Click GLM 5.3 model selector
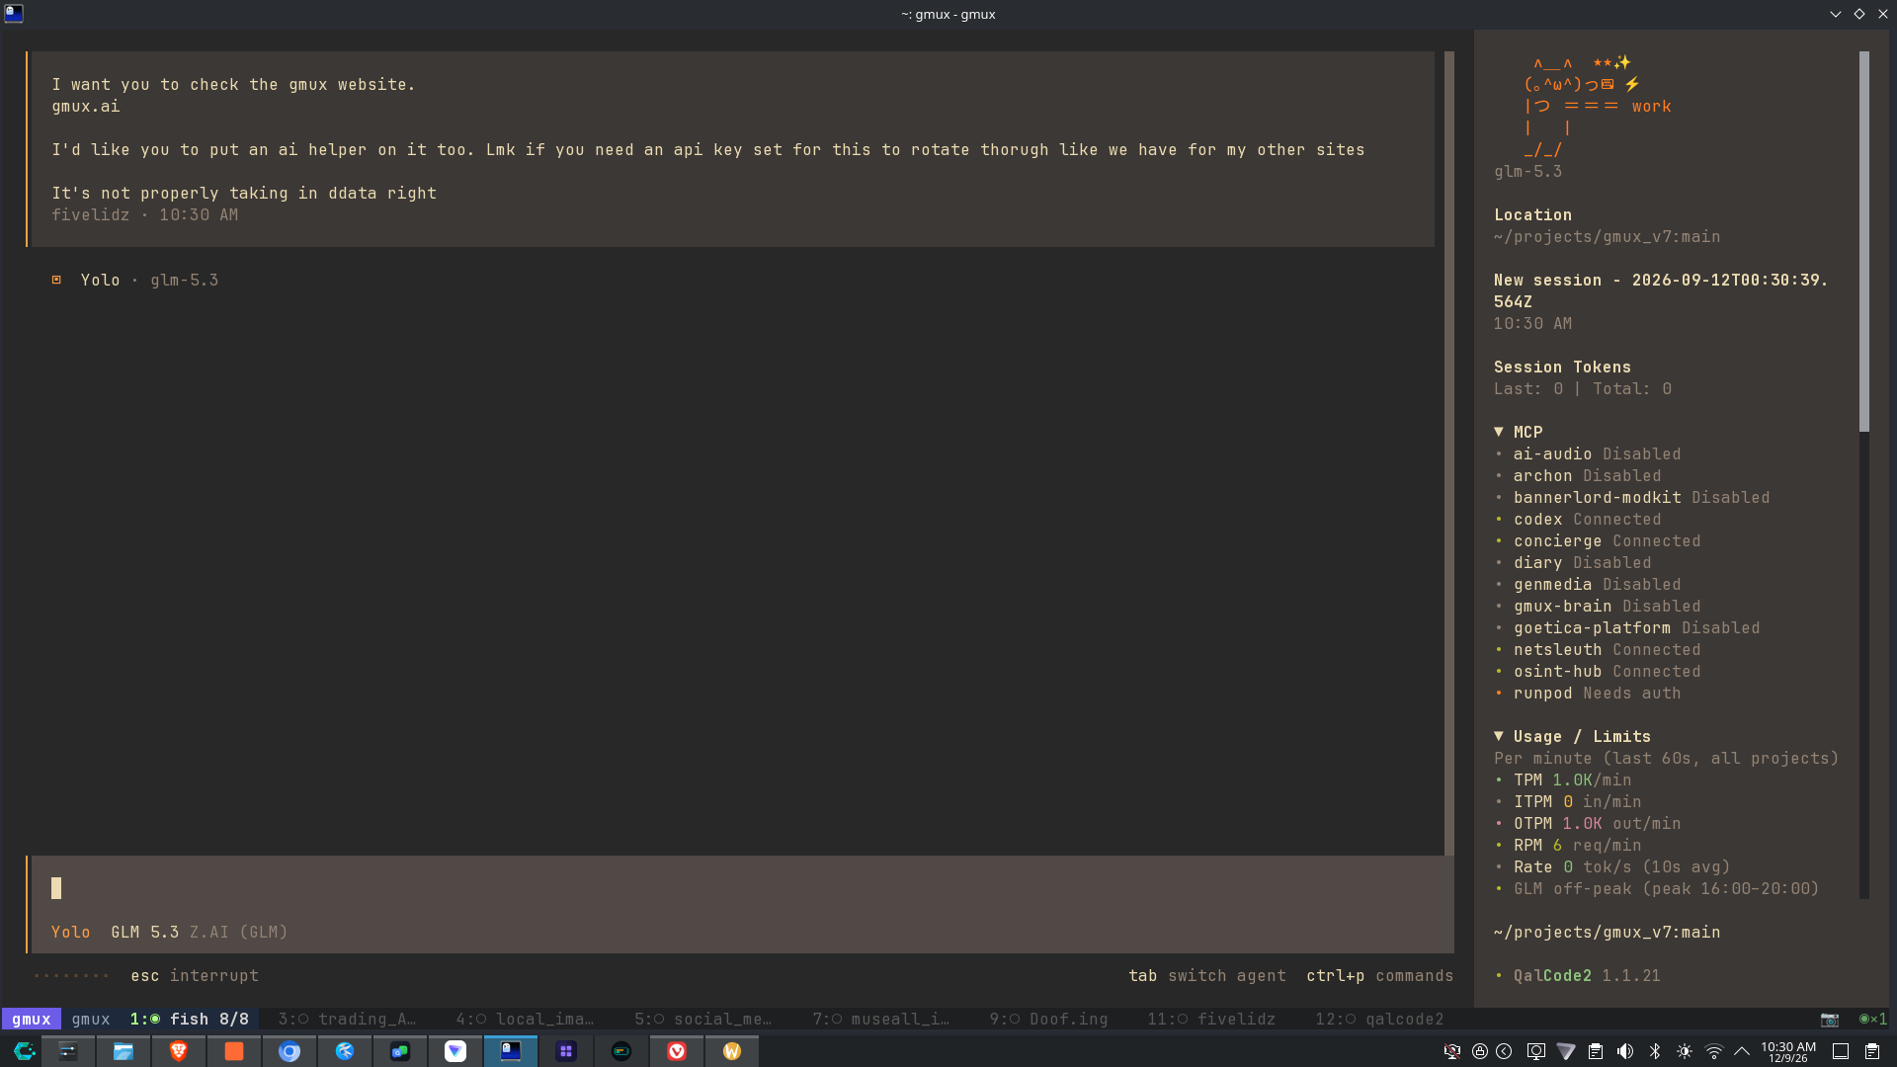The height and width of the screenshot is (1067, 1897). [144, 932]
